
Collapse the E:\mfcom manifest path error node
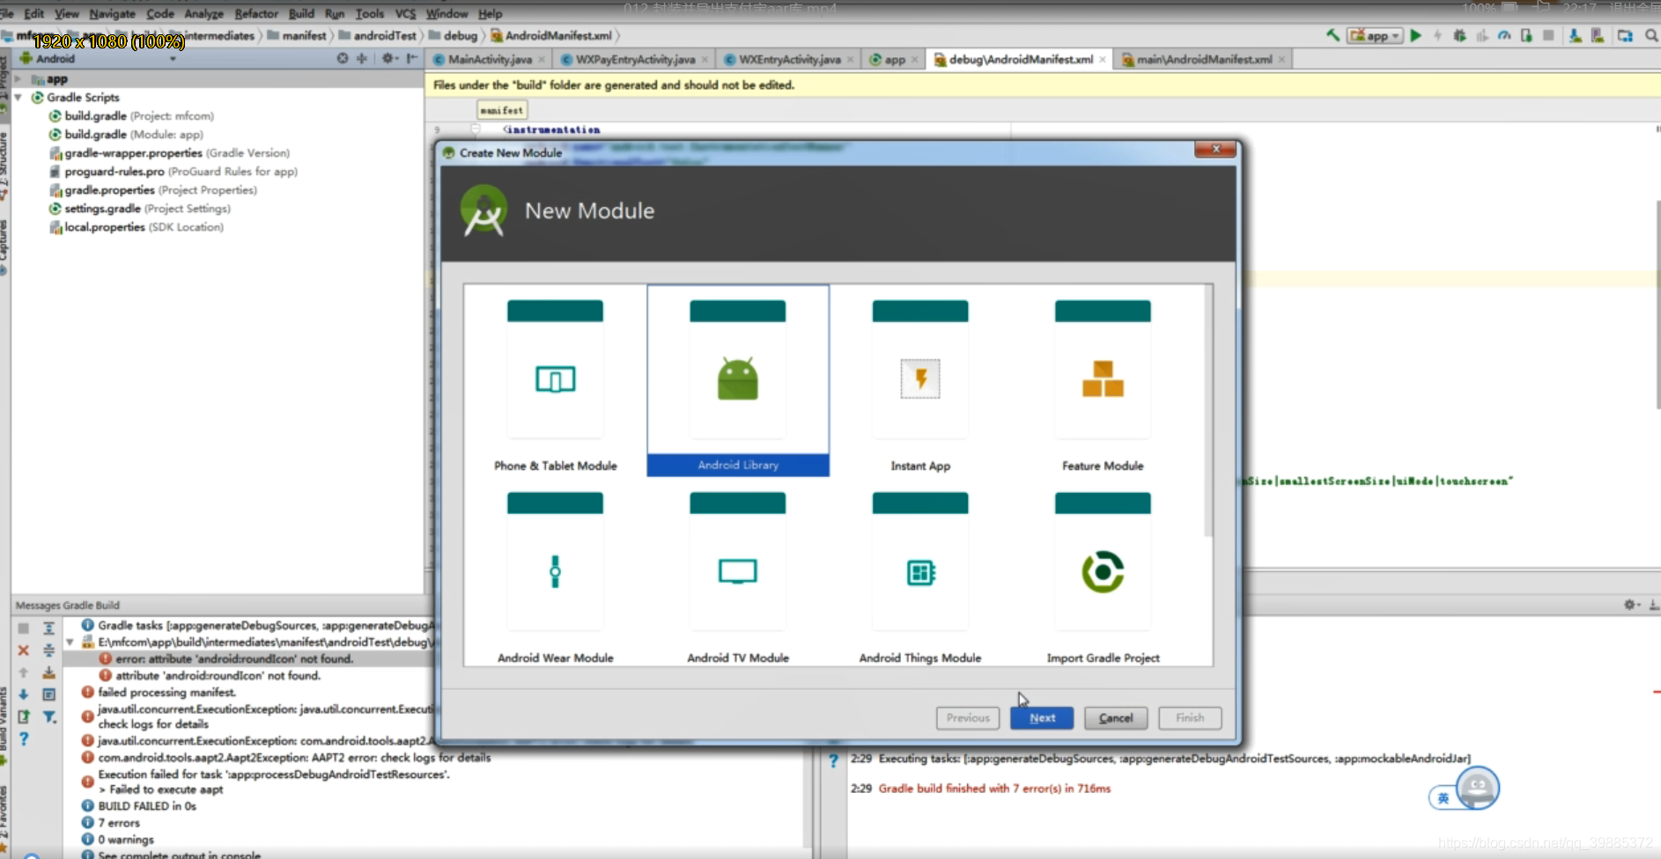tap(70, 642)
